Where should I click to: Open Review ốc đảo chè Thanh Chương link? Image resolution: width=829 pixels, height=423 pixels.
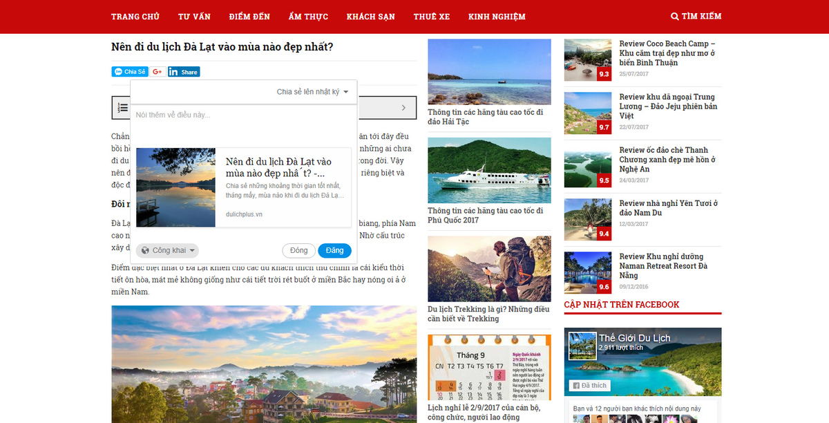(x=667, y=160)
